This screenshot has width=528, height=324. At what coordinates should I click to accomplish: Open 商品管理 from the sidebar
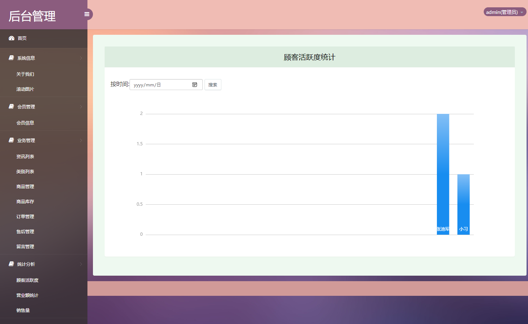click(x=25, y=186)
